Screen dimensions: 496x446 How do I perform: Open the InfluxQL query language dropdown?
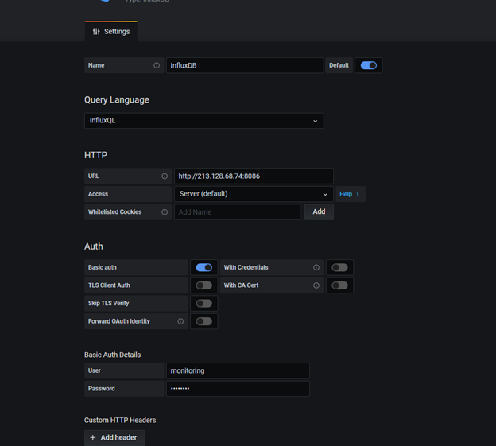click(x=204, y=121)
